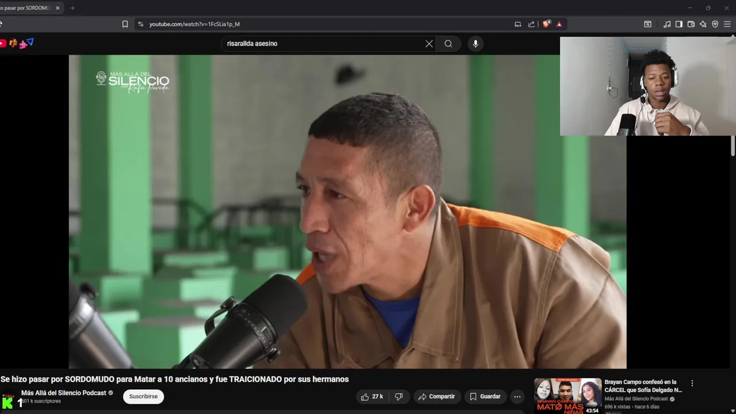
Task: Click the video title about SORDOMUDO
Action: (175, 379)
